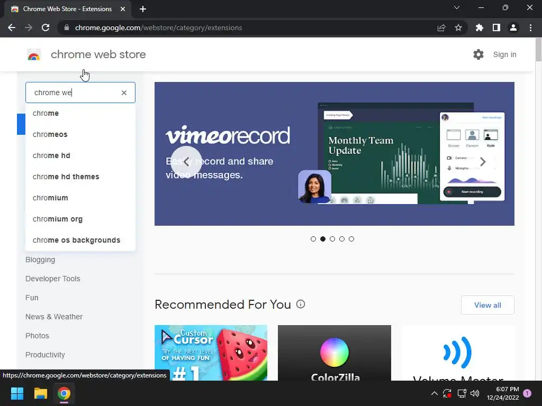542x406 pixels.
Task: Open Volume Master extension card
Action: coord(458,353)
